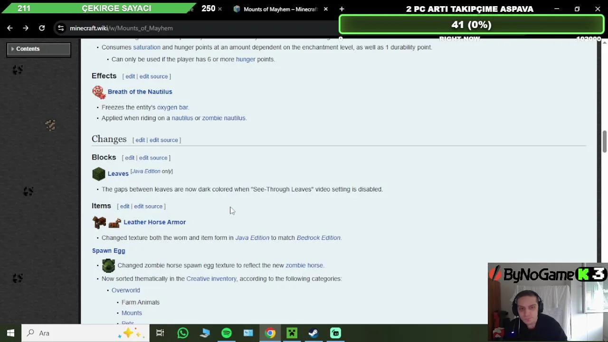The image size is (608, 342).
Task: Go back with the browser back arrow
Action: 9,28
